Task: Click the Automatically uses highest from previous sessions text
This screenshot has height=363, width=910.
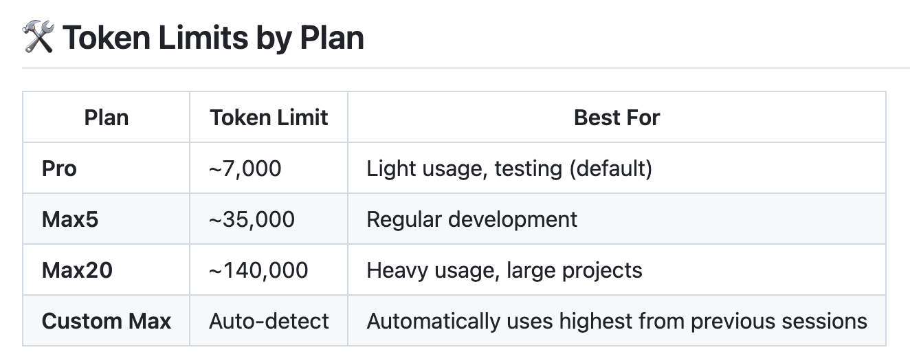Action: click(617, 321)
